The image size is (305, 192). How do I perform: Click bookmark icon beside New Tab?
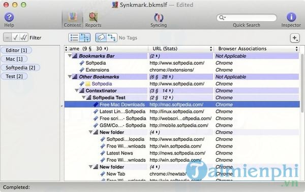[103, 174]
